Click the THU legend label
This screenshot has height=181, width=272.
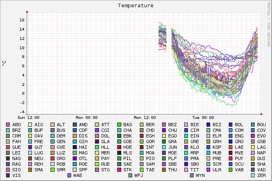coord(173,170)
